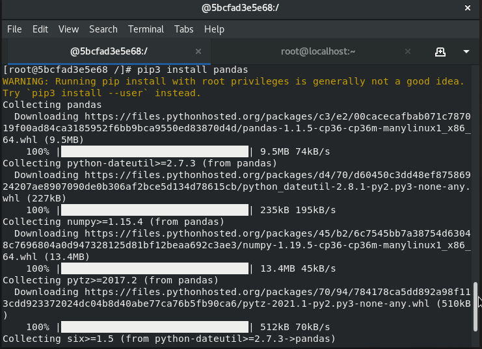Open a new terminal tab icon

click(x=440, y=51)
